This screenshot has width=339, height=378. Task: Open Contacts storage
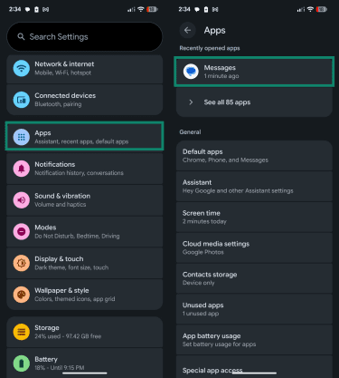(254, 278)
